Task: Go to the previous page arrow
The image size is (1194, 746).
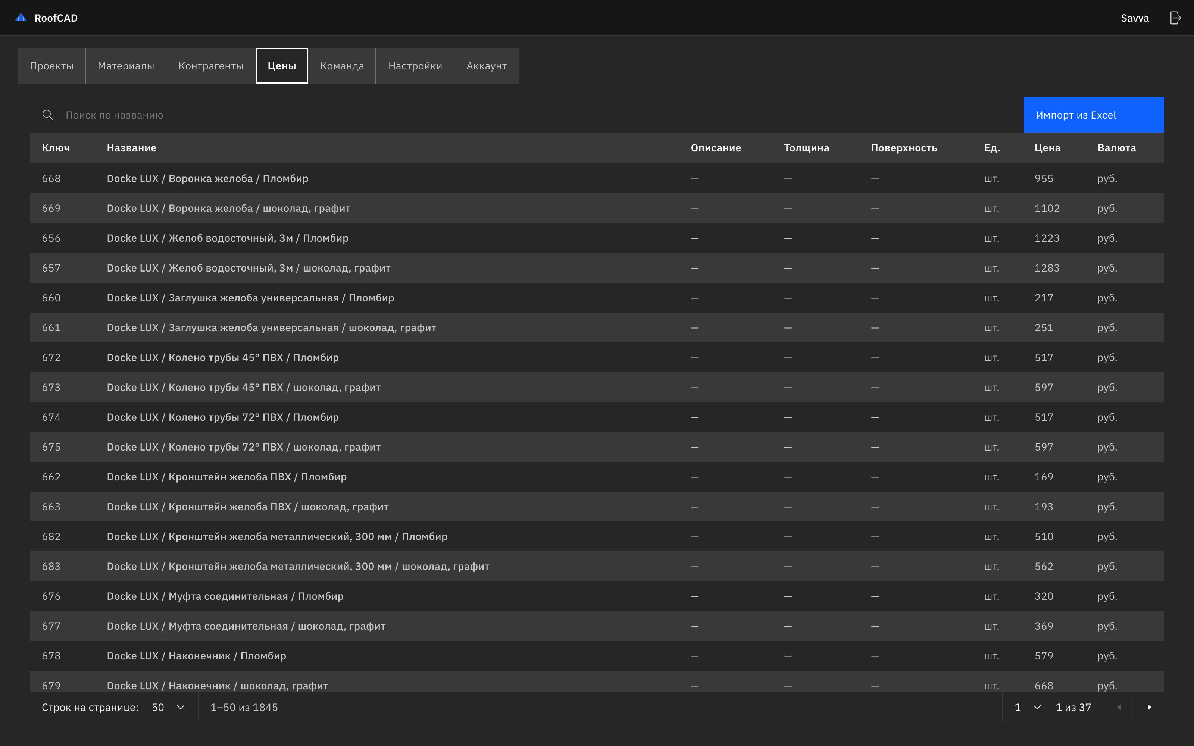Action: coord(1119,707)
